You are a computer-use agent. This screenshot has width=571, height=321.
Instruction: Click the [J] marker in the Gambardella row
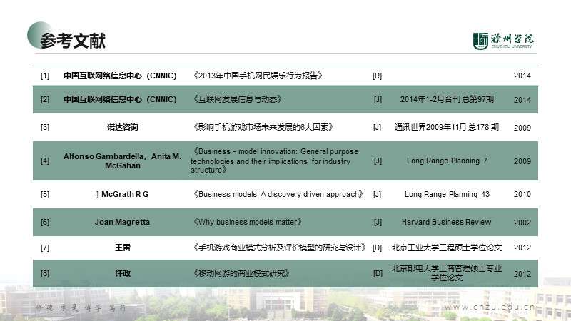378,161
